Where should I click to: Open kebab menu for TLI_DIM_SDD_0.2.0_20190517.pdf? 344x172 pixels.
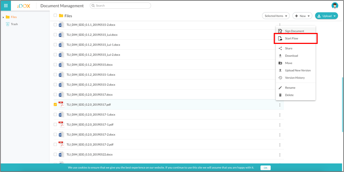pyautogui.click(x=280, y=105)
